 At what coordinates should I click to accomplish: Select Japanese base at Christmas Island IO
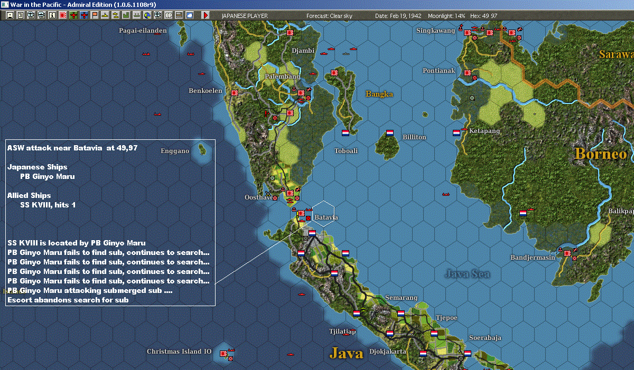tap(223, 354)
